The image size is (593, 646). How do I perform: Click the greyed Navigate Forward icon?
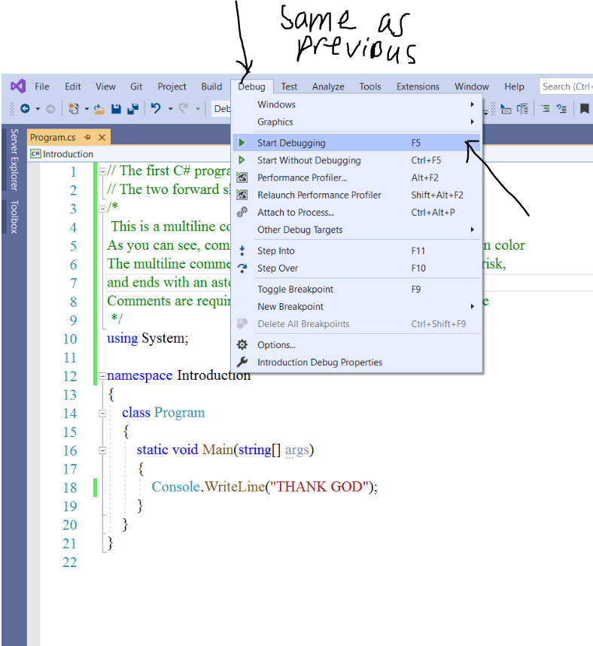(50, 109)
